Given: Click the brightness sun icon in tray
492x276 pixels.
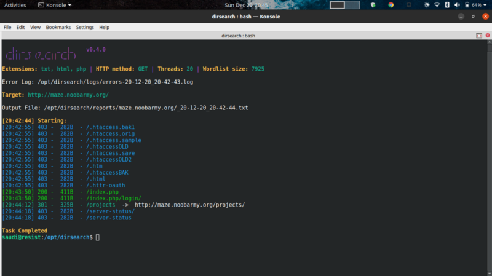Looking at the screenshot, I should coord(427,5).
